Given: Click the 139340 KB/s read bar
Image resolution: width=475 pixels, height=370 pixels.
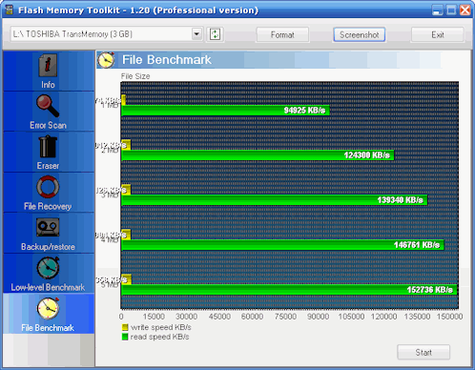Looking at the screenshot, I should tap(275, 200).
